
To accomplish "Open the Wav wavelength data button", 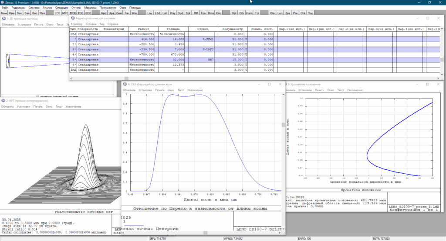I will (134, 13).
